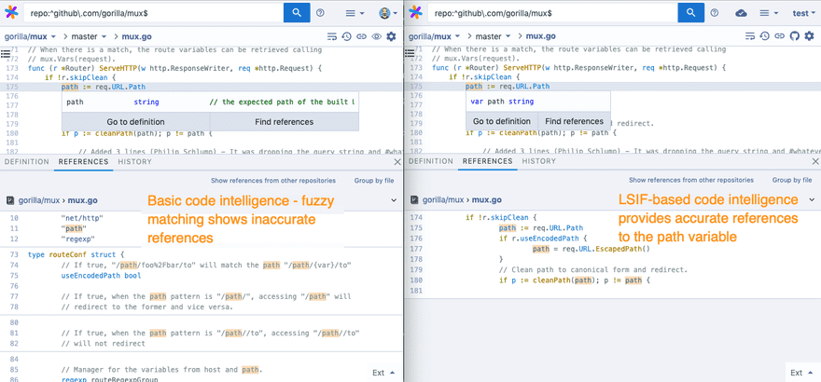
Task: Toggle 'Group by file' in right window
Action: click(792, 180)
